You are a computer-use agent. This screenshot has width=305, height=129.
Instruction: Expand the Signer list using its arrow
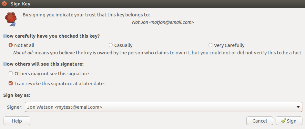(x=298, y=107)
